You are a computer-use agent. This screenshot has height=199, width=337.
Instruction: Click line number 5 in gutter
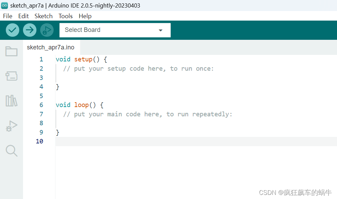click(41, 96)
